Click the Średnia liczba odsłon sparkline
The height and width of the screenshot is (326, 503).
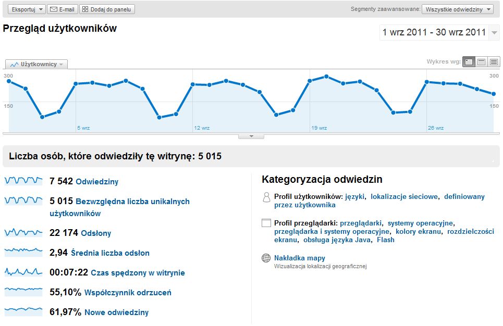click(23, 252)
